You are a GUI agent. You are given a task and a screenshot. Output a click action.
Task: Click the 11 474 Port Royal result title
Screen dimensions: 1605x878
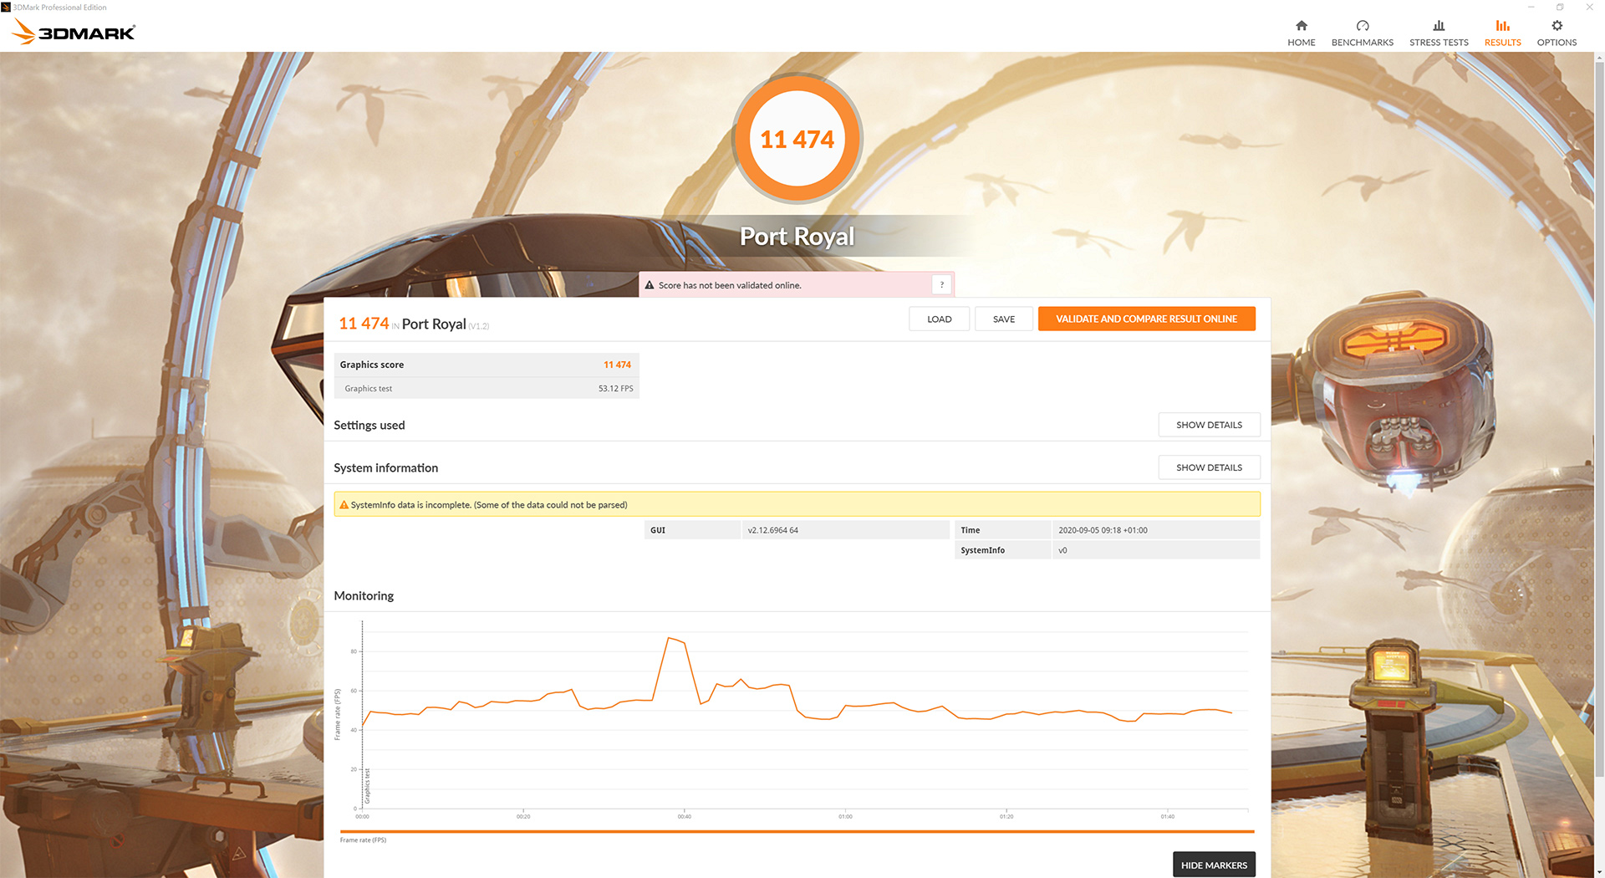414,324
